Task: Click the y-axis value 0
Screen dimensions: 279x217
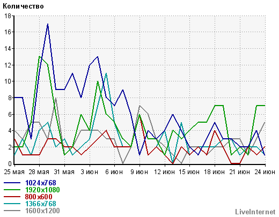Action: tap(10, 163)
